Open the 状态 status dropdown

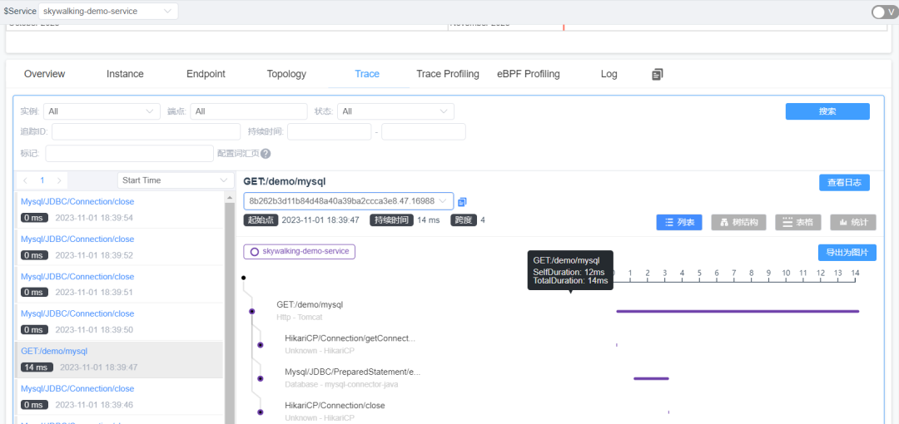(395, 111)
